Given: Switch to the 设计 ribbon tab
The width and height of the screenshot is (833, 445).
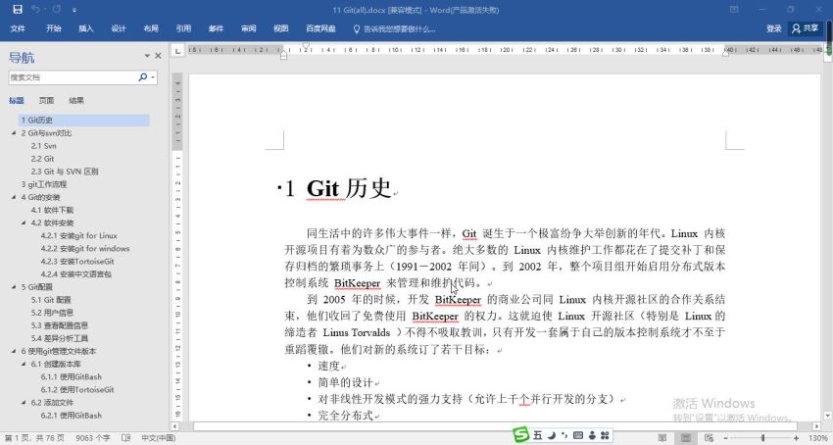Looking at the screenshot, I should (119, 28).
